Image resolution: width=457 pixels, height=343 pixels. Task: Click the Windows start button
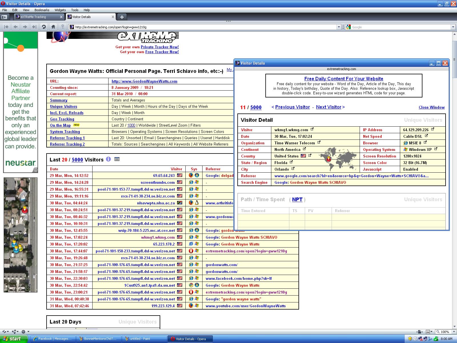[x=14, y=339]
